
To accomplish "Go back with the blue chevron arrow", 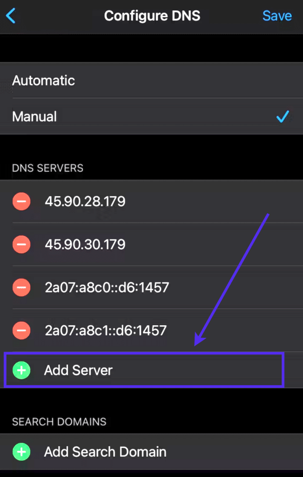I will point(11,16).
